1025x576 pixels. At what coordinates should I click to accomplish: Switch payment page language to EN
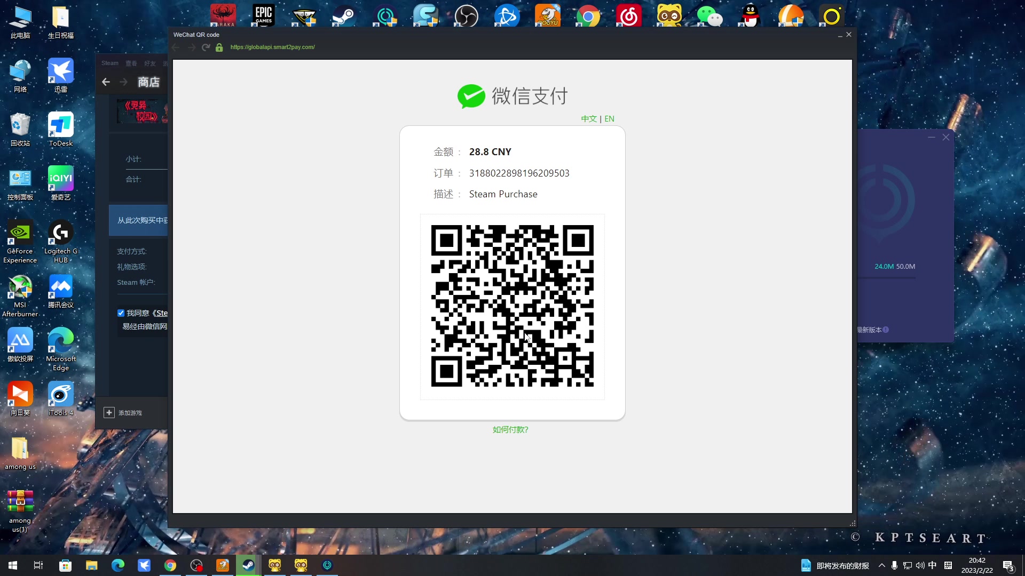609,118
